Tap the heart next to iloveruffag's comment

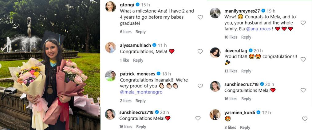[x=303, y=59]
